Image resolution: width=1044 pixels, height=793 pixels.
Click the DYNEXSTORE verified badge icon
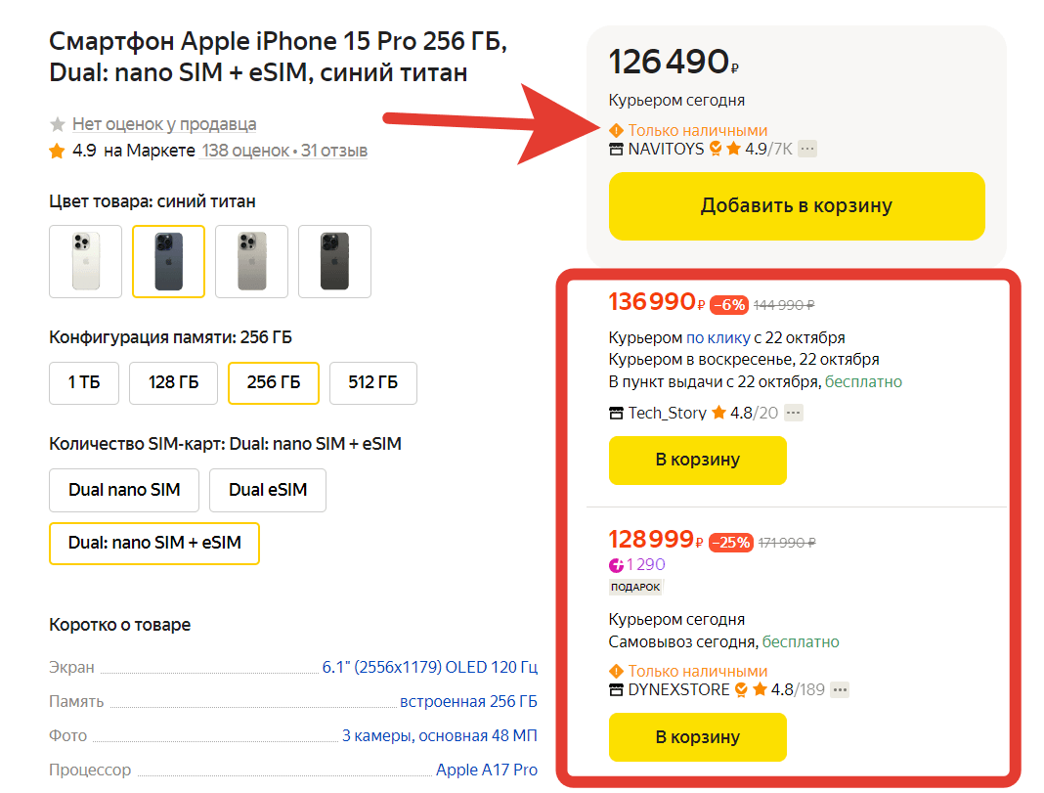point(741,690)
